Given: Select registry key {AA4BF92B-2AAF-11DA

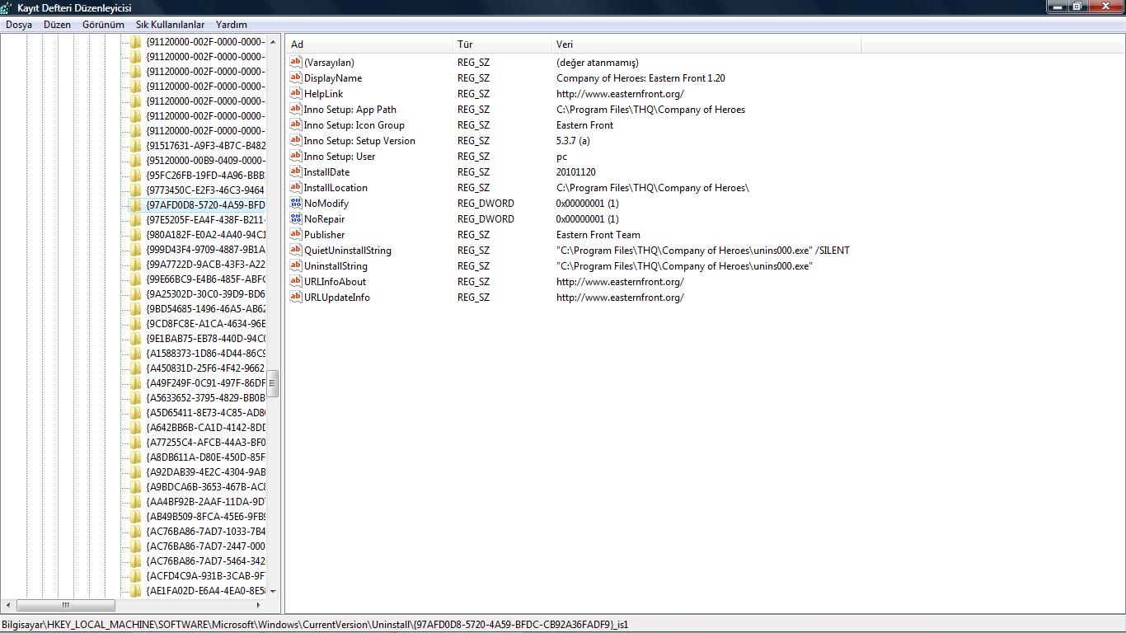Looking at the screenshot, I should (205, 501).
